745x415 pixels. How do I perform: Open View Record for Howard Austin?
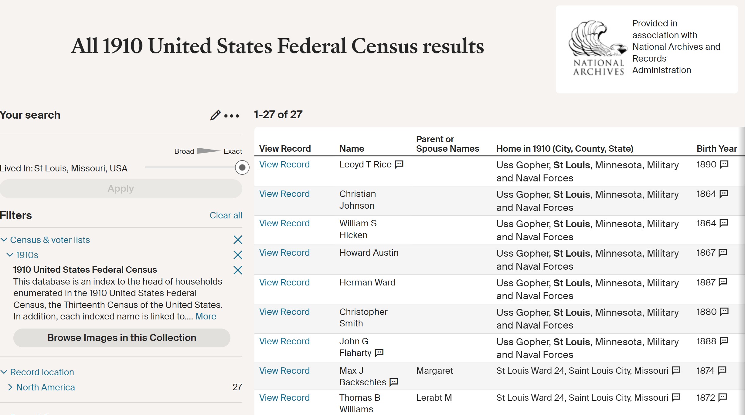click(284, 253)
